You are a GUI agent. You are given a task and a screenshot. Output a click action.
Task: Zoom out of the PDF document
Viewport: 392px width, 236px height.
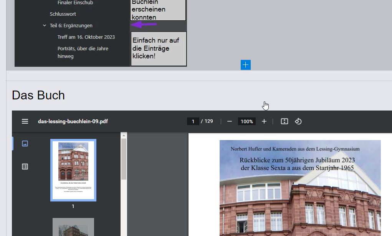click(230, 122)
